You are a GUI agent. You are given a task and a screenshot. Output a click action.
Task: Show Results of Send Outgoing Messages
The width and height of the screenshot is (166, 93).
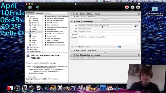(x=76, y=58)
